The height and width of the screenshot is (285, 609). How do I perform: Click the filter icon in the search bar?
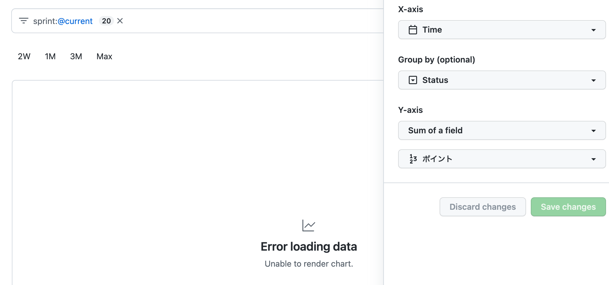coord(24,21)
